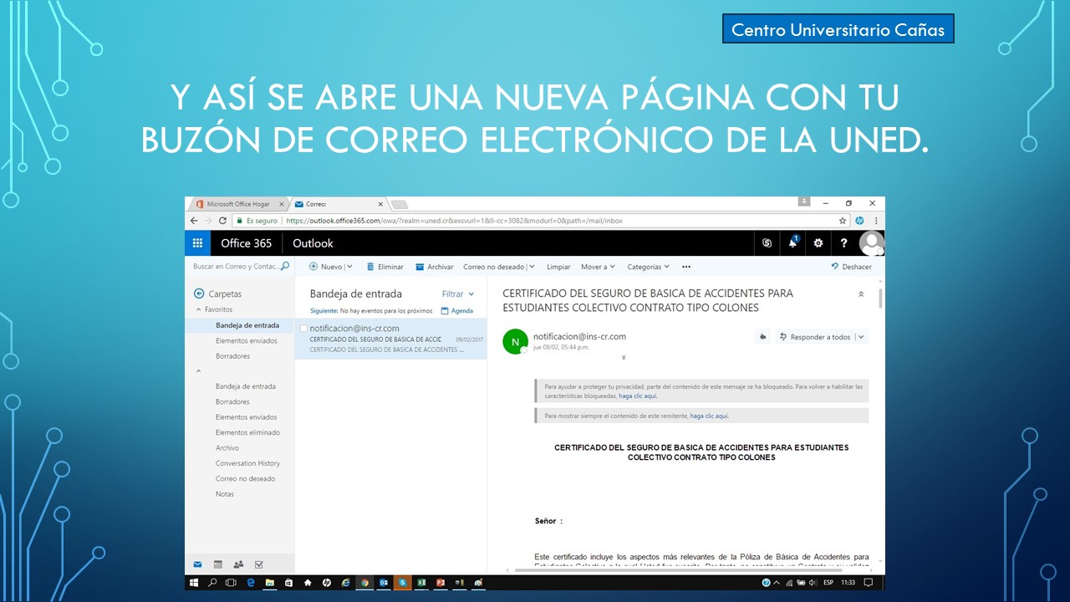Click the like thumbs-up icon on the message

coord(762,337)
